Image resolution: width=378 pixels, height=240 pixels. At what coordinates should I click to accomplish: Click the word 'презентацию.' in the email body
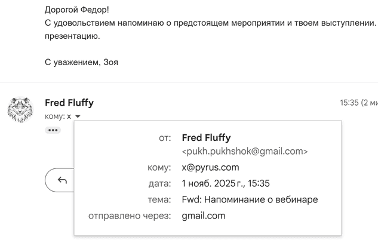[x=73, y=36]
